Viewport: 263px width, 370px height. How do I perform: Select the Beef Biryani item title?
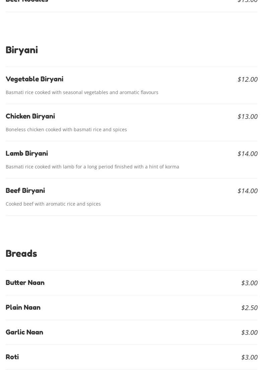point(25,191)
